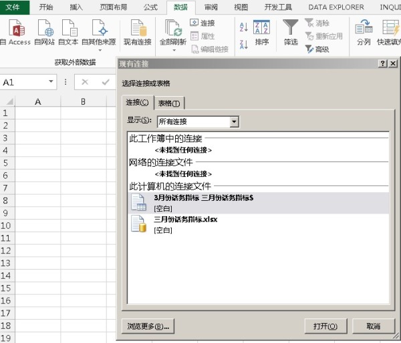Screen dimensions: 401x343
Task: Switch to the Home (开始) ribbon tab
Action: (x=46, y=7)
